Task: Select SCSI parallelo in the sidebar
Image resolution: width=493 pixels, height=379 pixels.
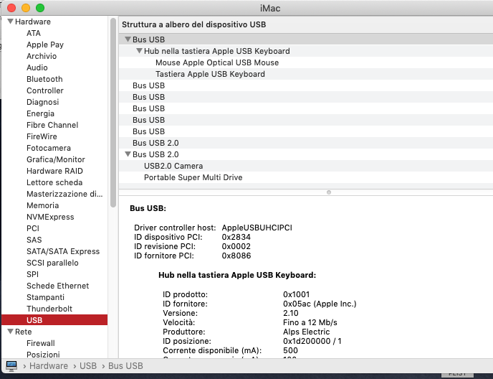Action: point(52,263)
